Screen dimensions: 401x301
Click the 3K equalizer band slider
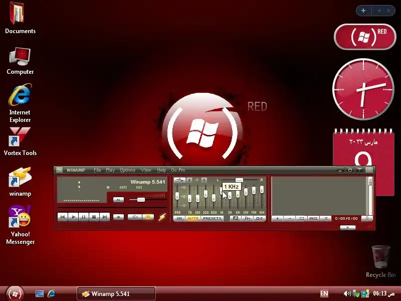230,196
